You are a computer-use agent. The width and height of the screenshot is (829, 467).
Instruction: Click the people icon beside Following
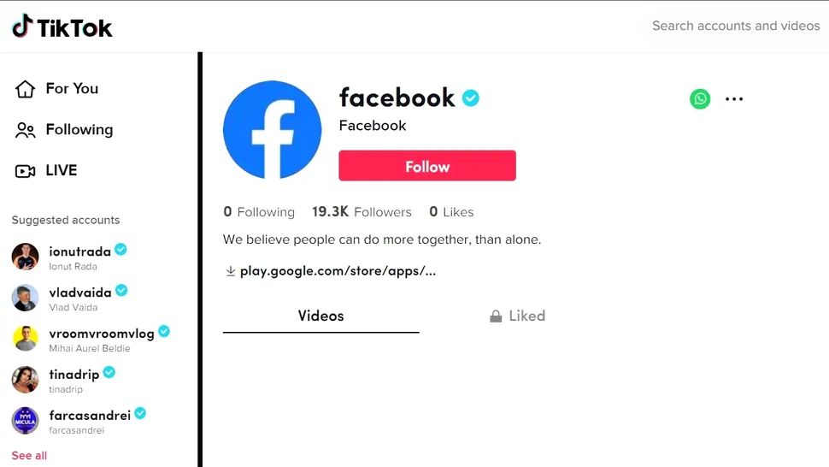pos(26,130)
